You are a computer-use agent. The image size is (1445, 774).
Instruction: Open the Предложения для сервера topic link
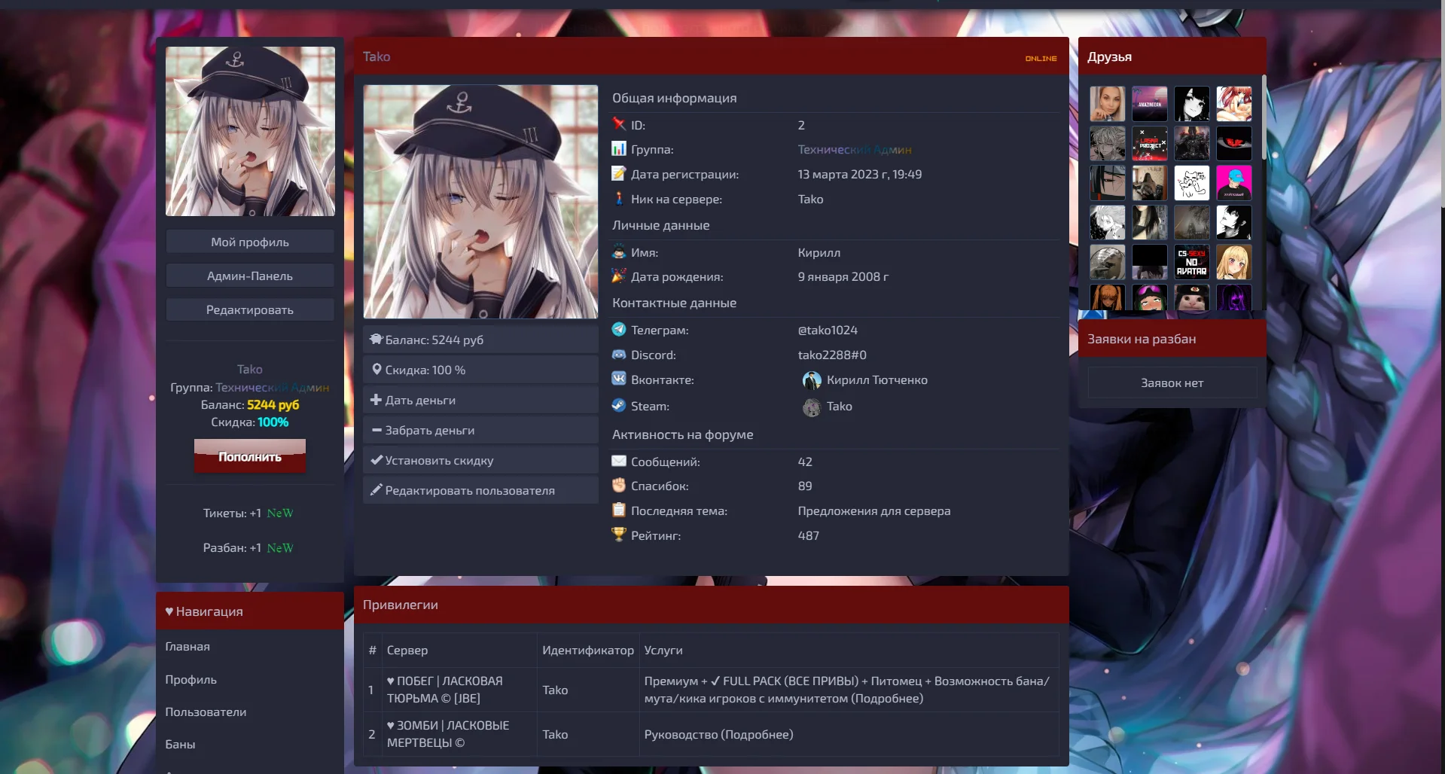(873, 510)
